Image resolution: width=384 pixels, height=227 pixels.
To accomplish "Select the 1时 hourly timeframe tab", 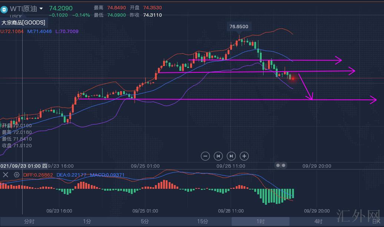I will [x=260, y=221].
